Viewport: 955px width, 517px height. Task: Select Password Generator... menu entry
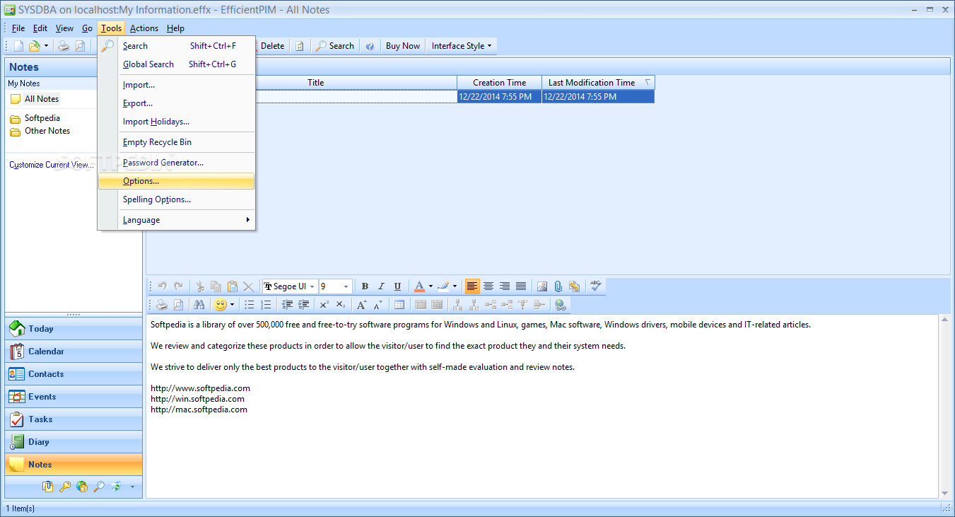pos(176,163)
